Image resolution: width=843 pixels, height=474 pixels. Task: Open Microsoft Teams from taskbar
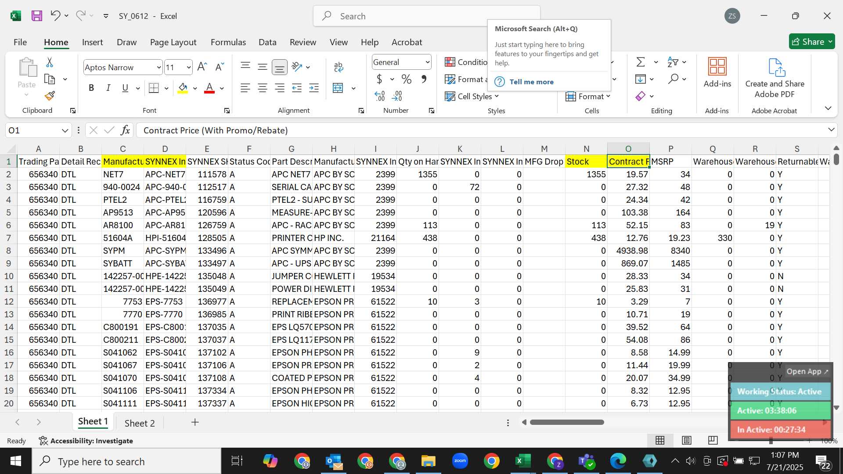(587, 461)
